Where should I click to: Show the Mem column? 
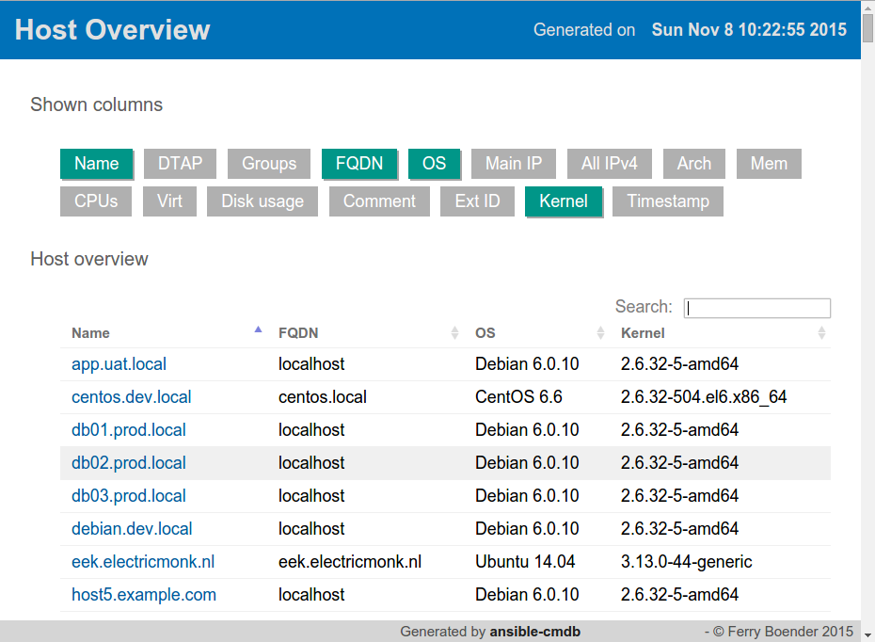pyautogui.click(x=769, y=164)
